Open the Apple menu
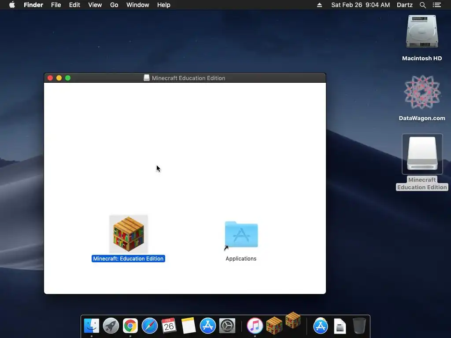The height and width of the screenshot is (338, 451). 12,5
